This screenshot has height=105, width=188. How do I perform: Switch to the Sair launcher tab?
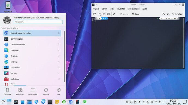pyautogui.click(x=59, y=91)
